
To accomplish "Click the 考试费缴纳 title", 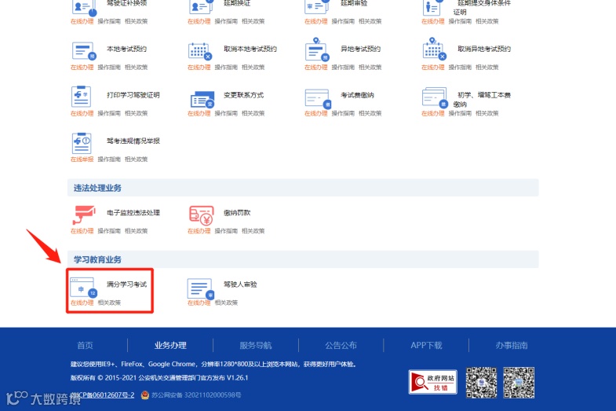I will tap(357, 95).
